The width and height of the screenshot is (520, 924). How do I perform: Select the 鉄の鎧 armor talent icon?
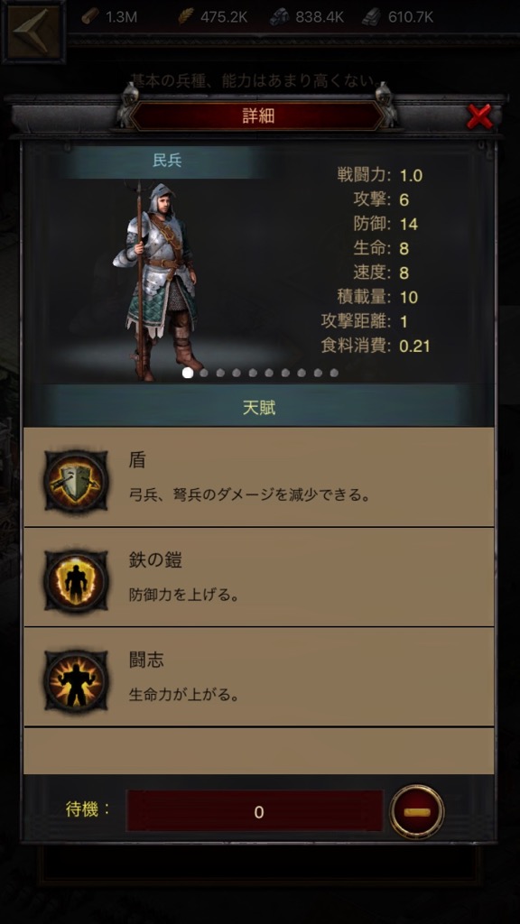point(76,581)
